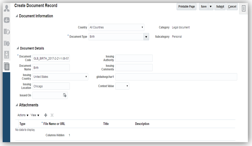Collapse the Document Details section

pos(17,48)
